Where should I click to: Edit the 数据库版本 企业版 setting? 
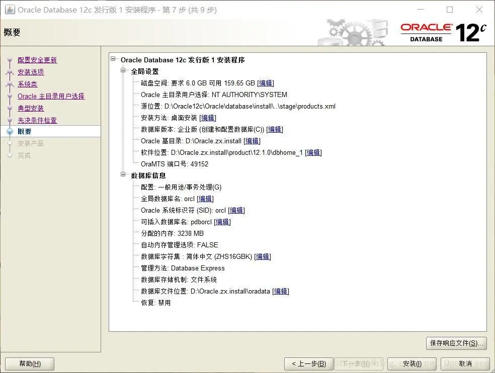(275, 129)
